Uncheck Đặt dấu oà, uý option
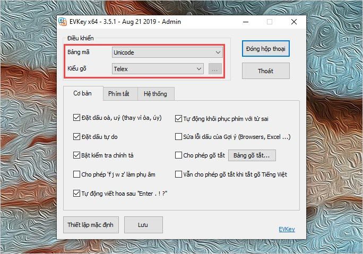 coord(76,119)
